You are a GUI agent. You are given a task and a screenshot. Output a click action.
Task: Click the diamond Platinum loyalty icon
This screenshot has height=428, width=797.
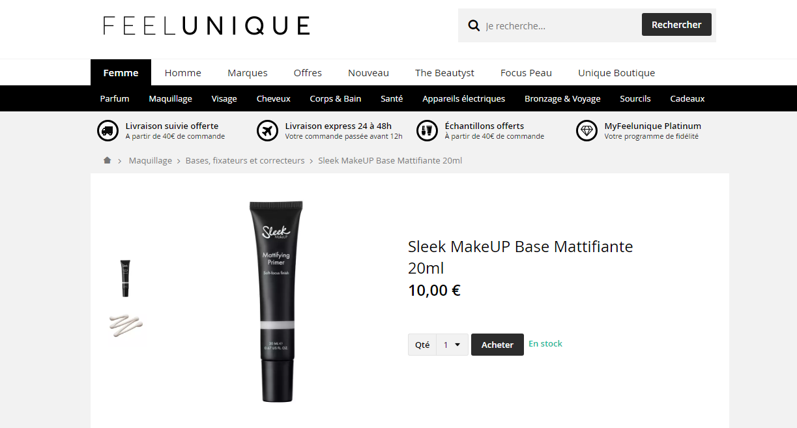coord(587,131)
